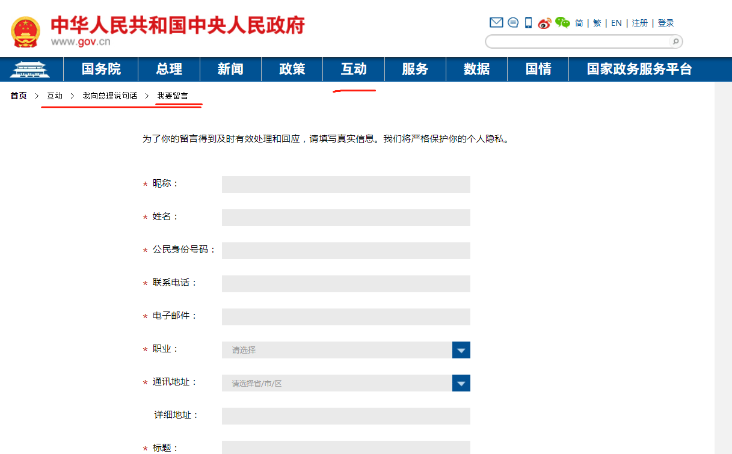Click the WeChat icon in the header
The image size is (732, 454).
tap(562, 24)
